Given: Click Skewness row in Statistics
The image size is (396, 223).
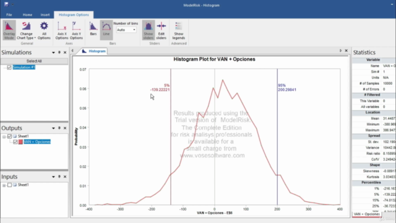Looking at the screenshot, I should pyautogui.click(x=374, y=171).
